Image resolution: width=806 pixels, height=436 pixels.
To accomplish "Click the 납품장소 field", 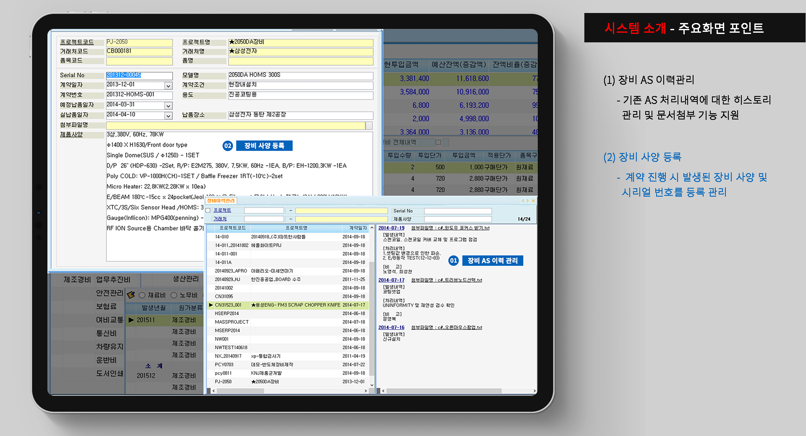I will click(301, 115).
